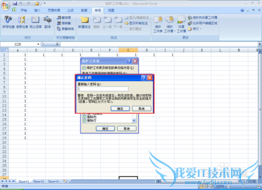Toggle the 删除行 checkbox
The height and width of the screenshot is (190, 262).
85,120
